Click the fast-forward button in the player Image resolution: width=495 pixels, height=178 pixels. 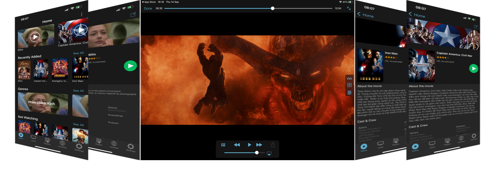[259, 145]
